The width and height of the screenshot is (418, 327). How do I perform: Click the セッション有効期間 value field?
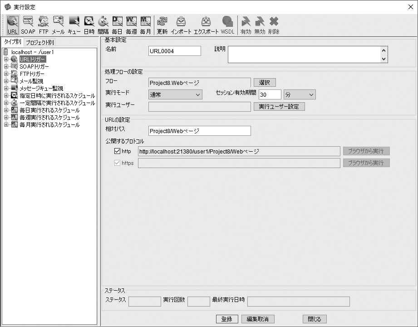tap(270, 94)
